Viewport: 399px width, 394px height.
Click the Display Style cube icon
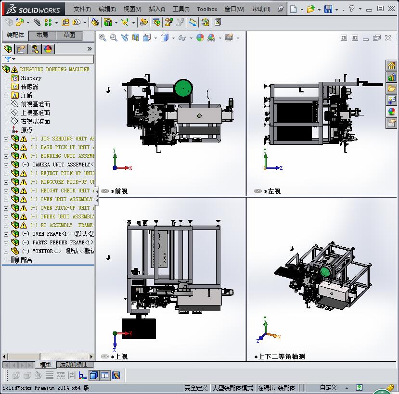pyautogui.click(x=165, y=38)
